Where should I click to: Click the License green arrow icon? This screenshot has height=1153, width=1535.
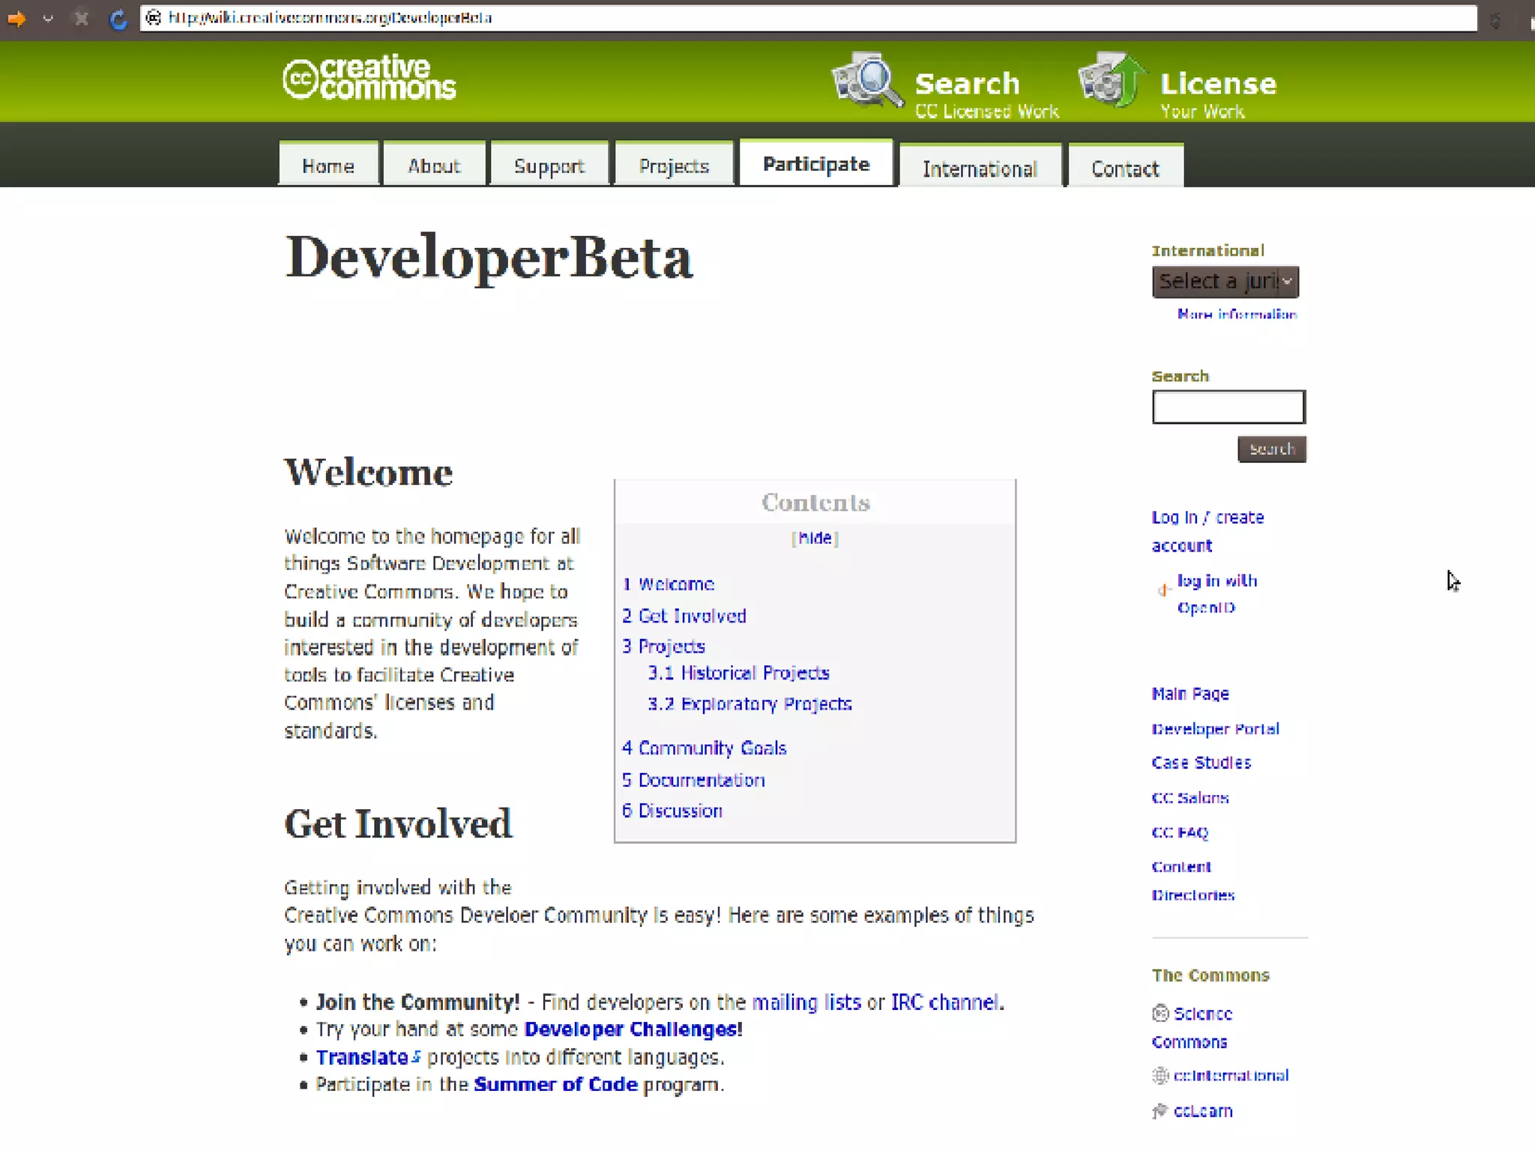click(x=1113, y=80)
